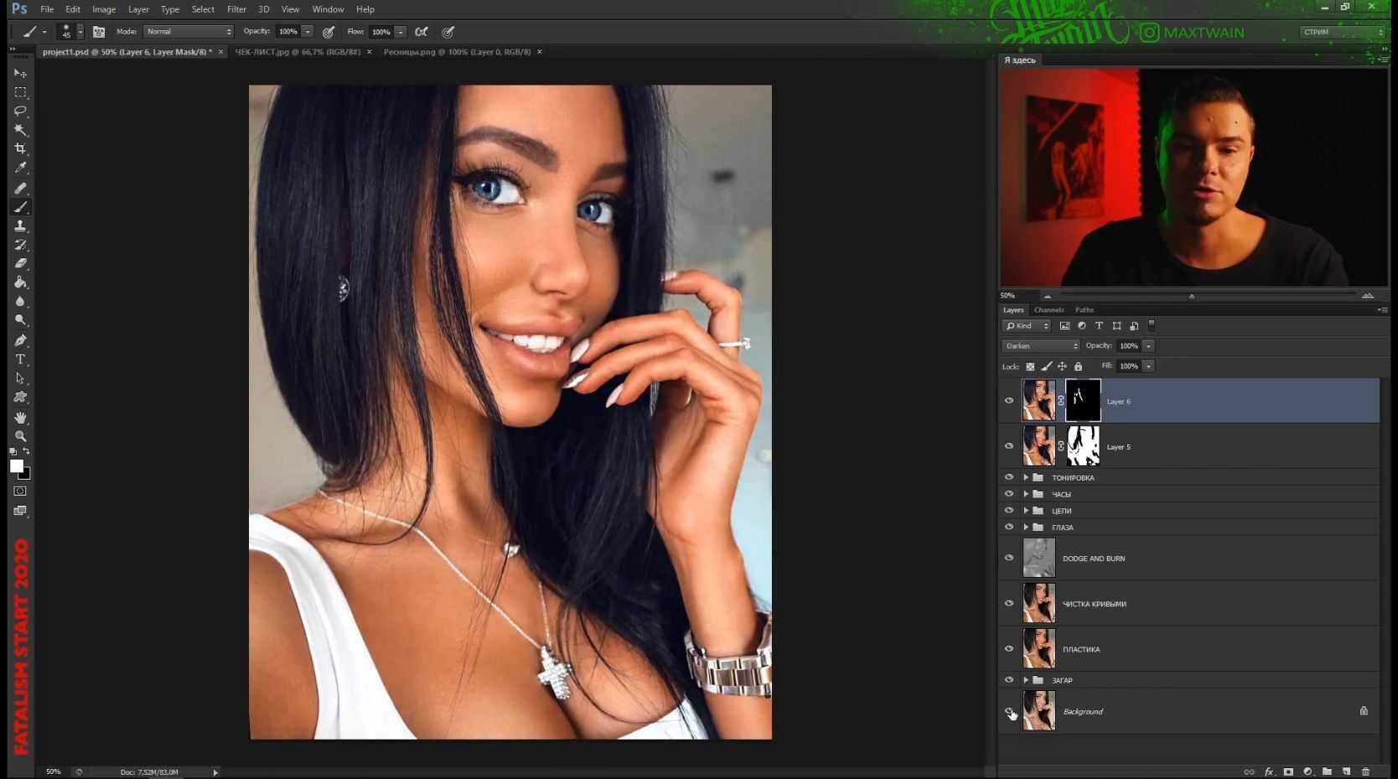Swap foreground and background colors
Viewport: 1398px width, 779px height.
click(x=26, y=451)
